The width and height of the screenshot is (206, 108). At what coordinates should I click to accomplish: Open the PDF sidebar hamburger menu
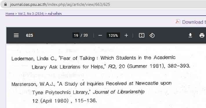click(x=16, y=35)
